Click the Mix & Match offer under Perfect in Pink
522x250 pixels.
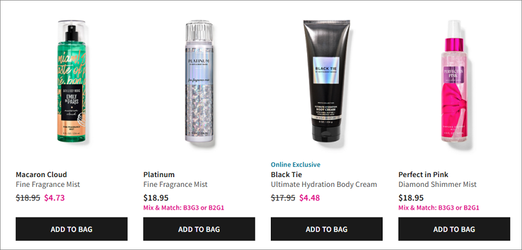click(438, 208)
